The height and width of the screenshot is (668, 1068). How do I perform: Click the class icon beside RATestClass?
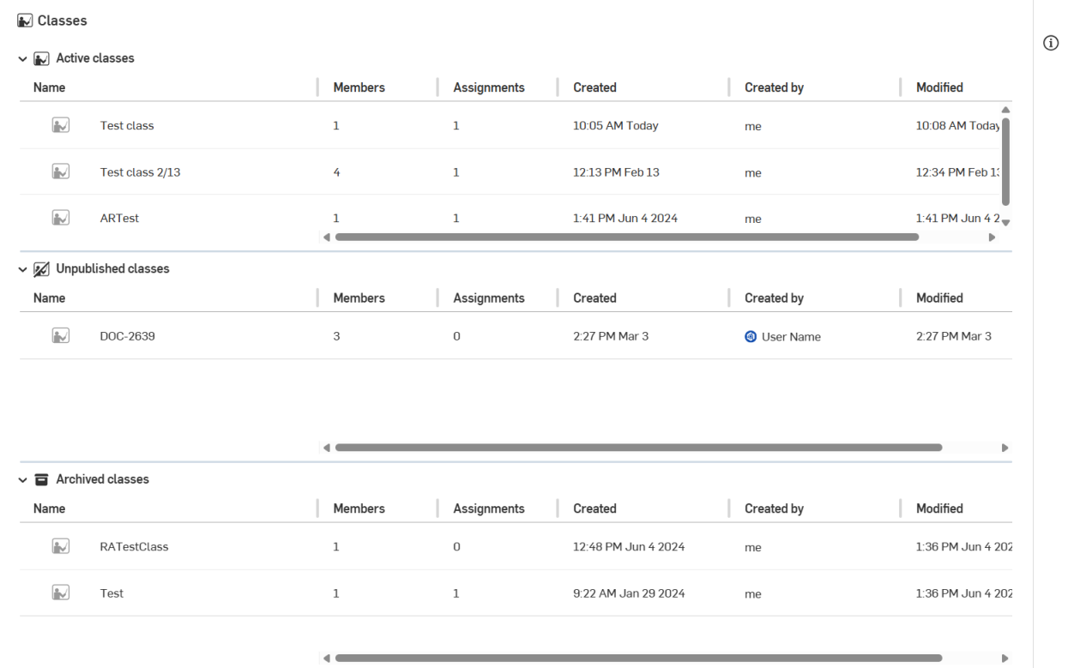pyautogui.click(x=60, y=546)
